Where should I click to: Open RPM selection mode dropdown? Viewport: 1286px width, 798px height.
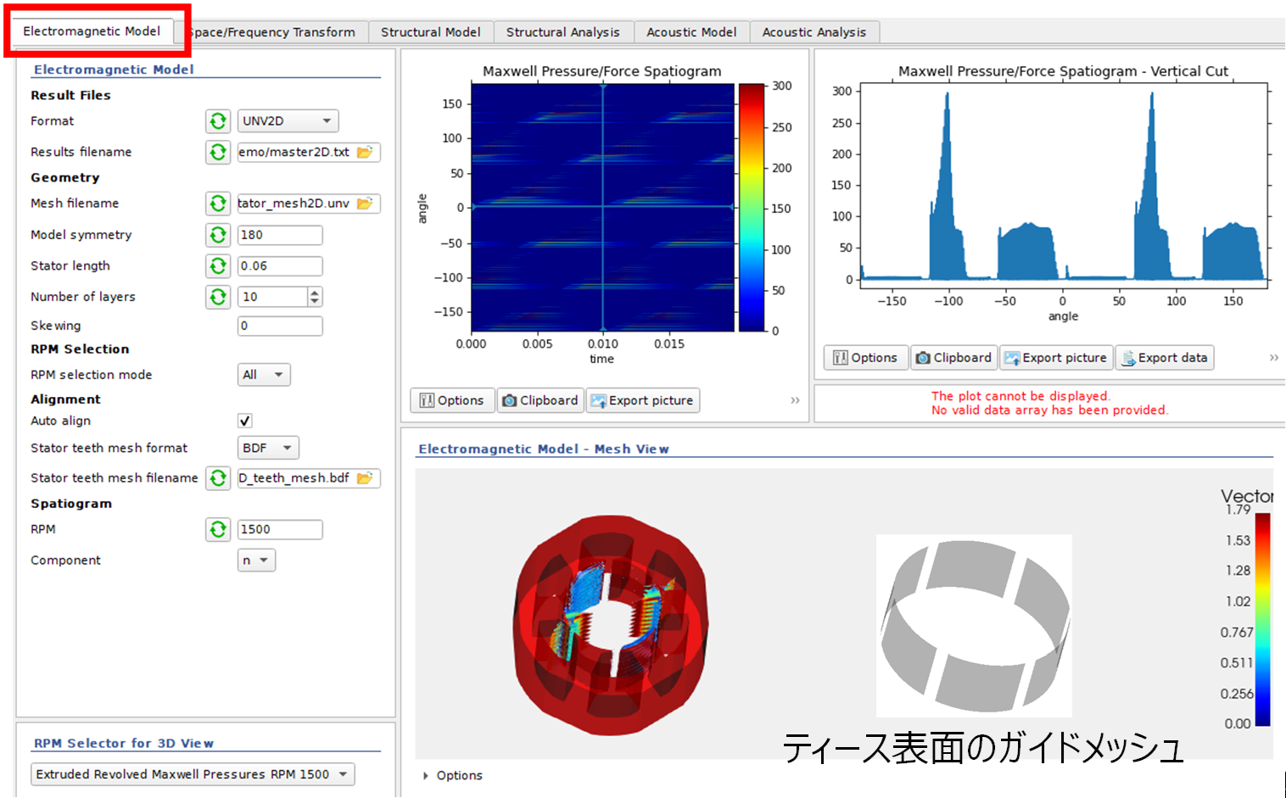(x=263, y=375)
